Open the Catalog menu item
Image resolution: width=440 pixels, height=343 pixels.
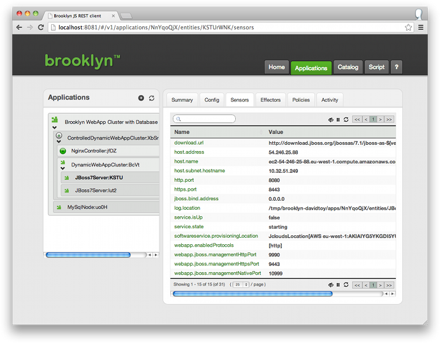click(x=348, y=67)
